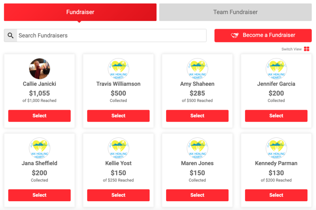
Task: Select Travis Williamson's fundraiser
Action: coord(118,116)
